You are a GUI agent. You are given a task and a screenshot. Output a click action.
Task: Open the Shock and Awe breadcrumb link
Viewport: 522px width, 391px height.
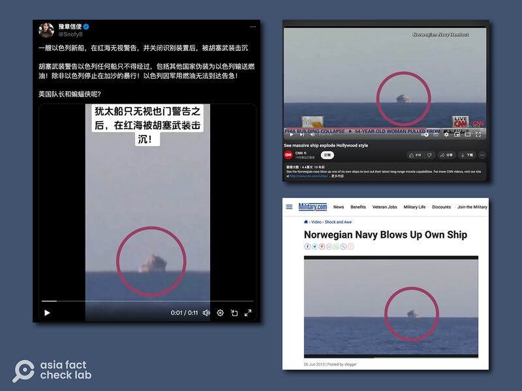click(x=338, y=222)
